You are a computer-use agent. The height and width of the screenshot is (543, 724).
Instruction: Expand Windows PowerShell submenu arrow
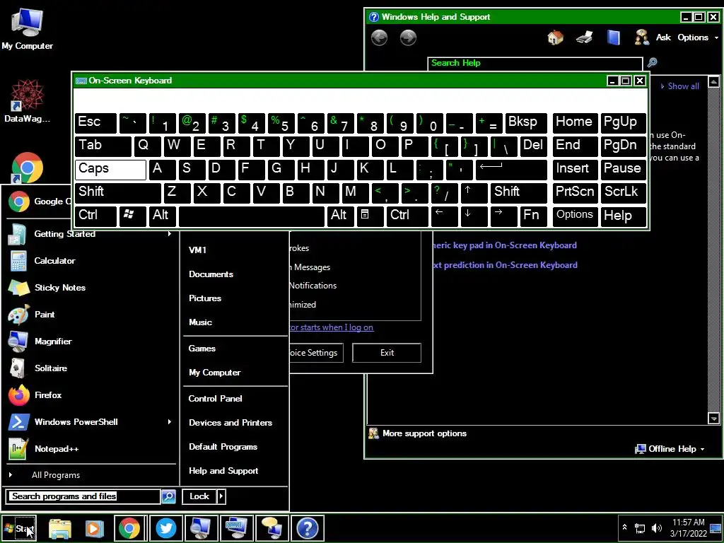click(x=170, y=422)
